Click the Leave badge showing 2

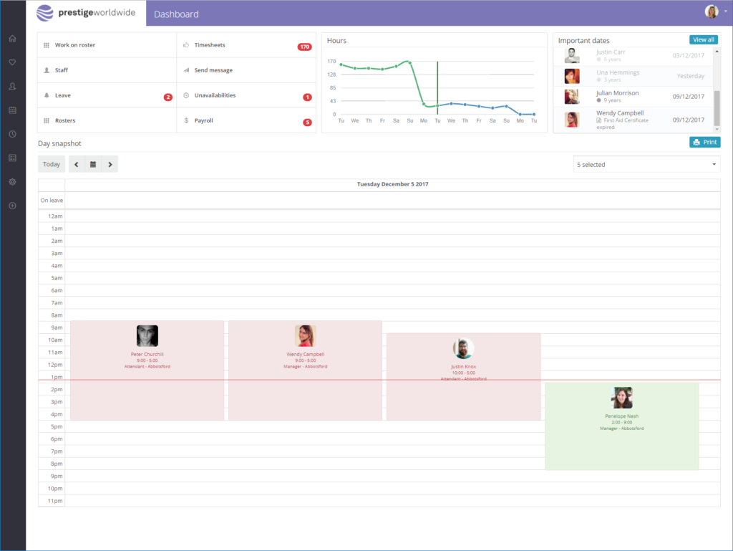[x=168, y=97]
